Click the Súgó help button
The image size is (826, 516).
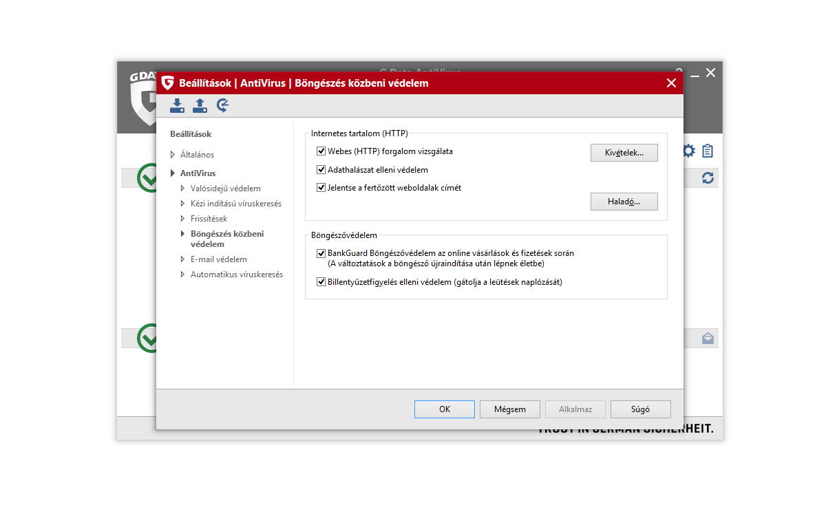point(641,409)
